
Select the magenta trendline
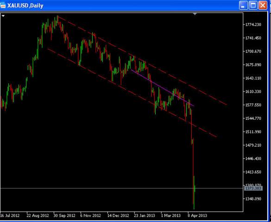coord(163,88)
